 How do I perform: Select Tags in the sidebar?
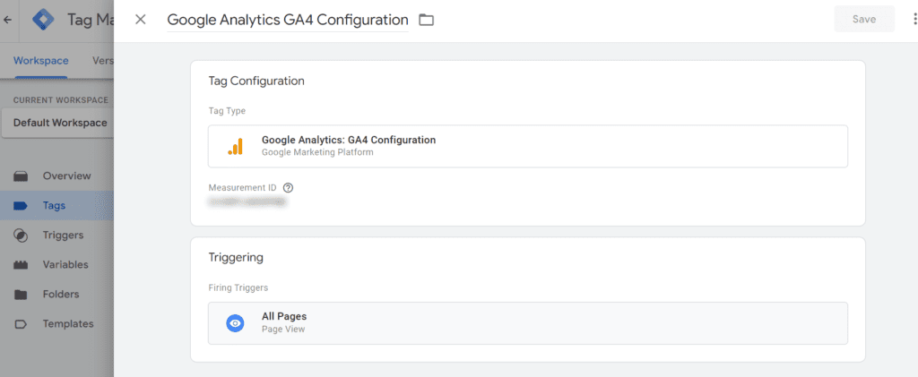[54, 205]
